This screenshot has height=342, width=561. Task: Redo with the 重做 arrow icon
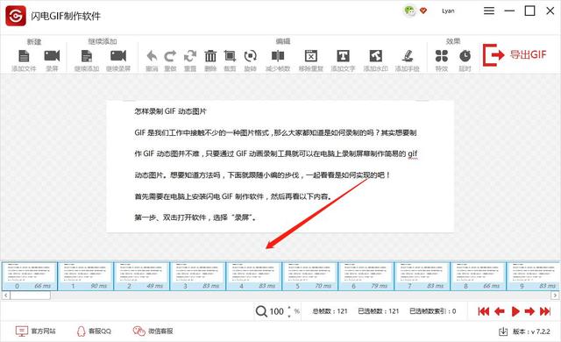170,56
